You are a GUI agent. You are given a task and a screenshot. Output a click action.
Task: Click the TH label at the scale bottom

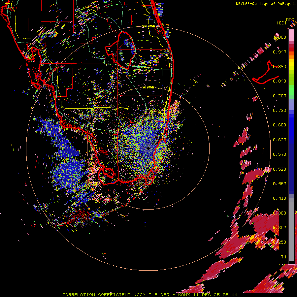click(283, 257)
